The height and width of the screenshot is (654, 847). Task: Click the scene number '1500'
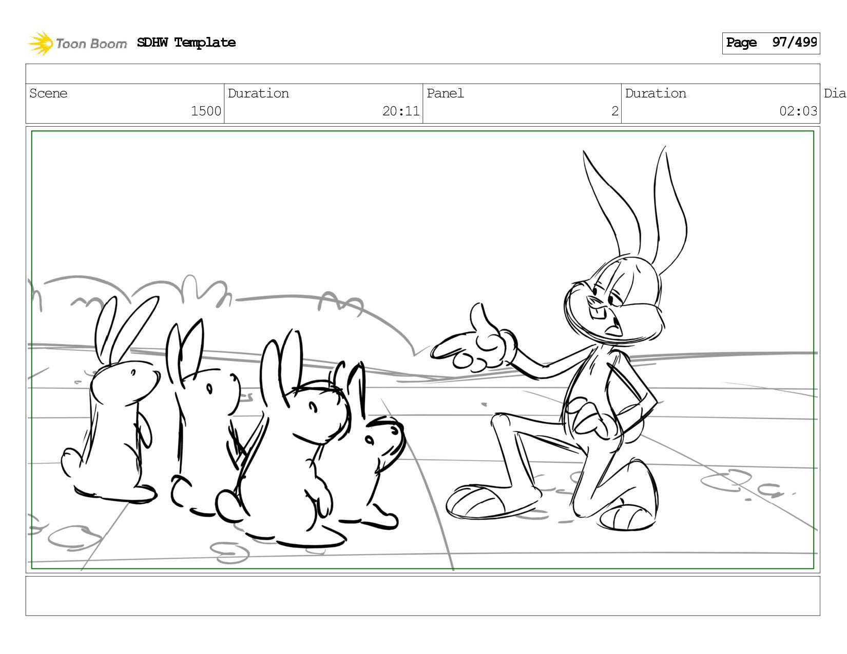(x=206, y=111)
